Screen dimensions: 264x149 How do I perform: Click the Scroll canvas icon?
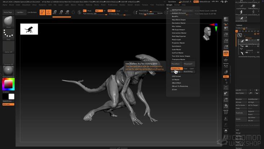click(x=226, y=28)
